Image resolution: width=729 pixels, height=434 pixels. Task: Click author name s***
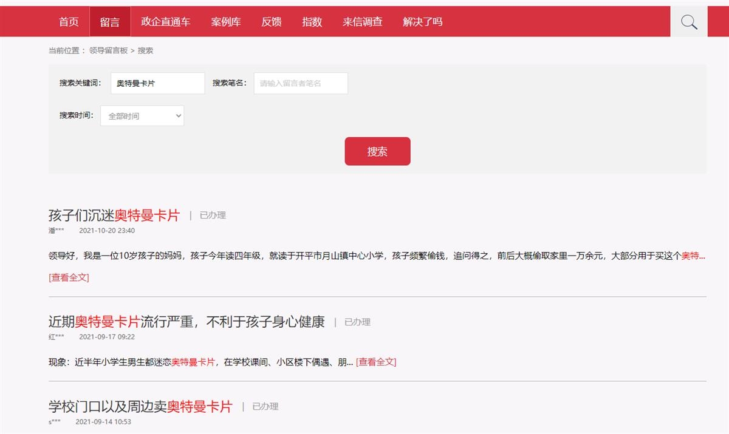click(x=55, y=422)
